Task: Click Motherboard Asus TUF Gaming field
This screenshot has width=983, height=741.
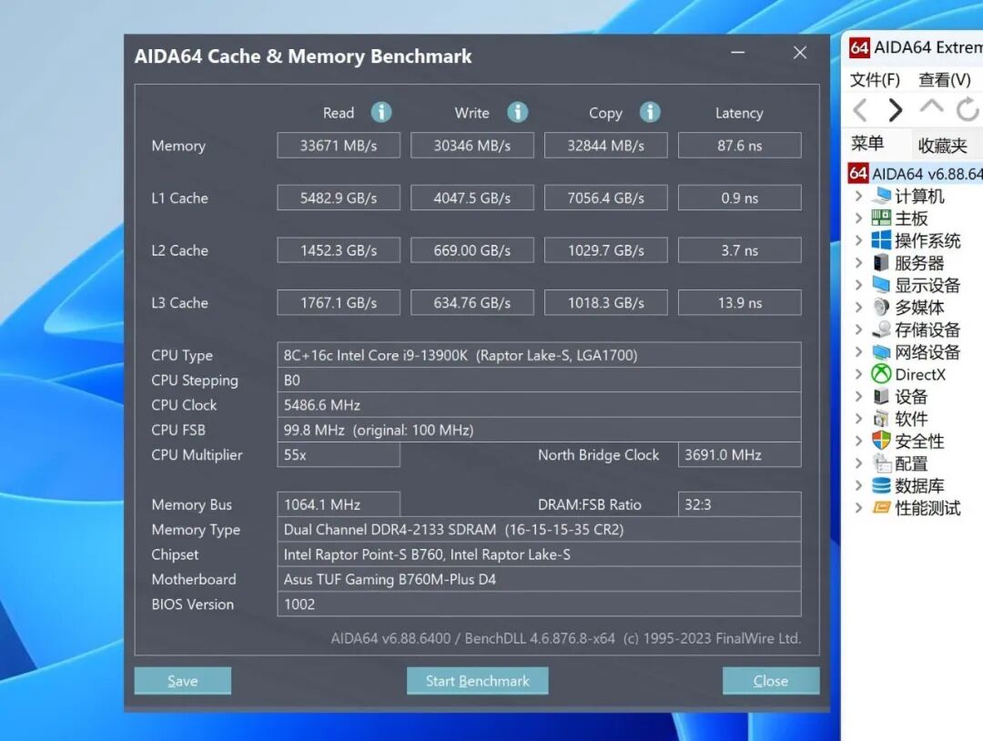Action: click(539, 579)
